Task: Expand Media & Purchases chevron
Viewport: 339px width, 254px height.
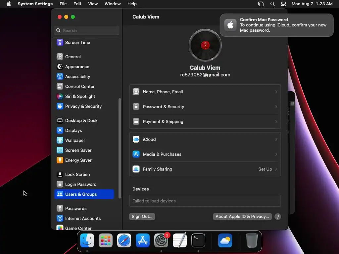Action: (x=276, y=154)
